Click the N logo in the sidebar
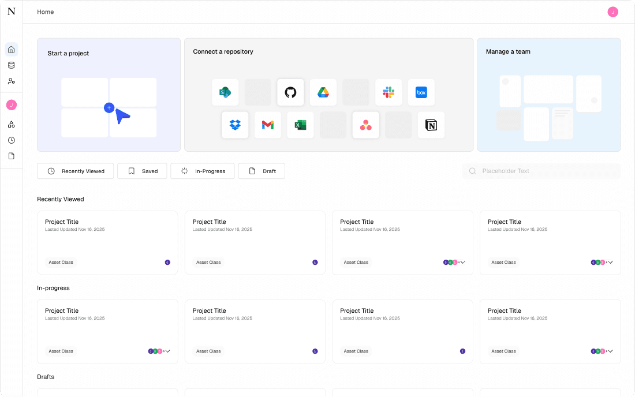Viewport: 635px width, 397px height. tap(12, 12)
